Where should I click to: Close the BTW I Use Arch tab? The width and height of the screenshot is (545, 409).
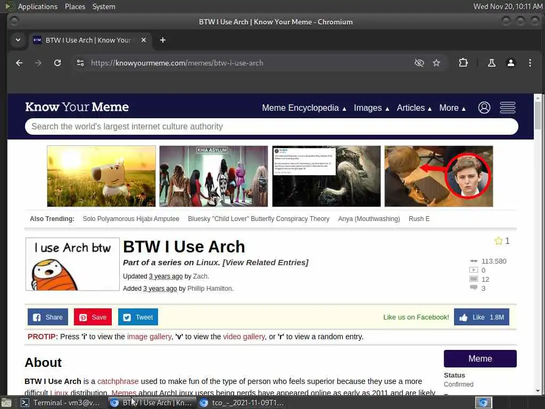(x=144, y=40)
